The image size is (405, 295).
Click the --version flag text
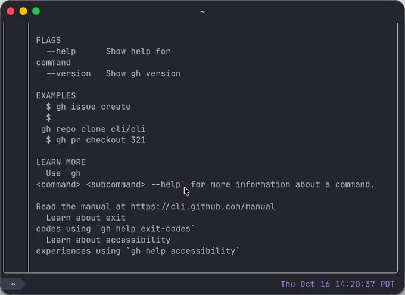pos(68,74)
